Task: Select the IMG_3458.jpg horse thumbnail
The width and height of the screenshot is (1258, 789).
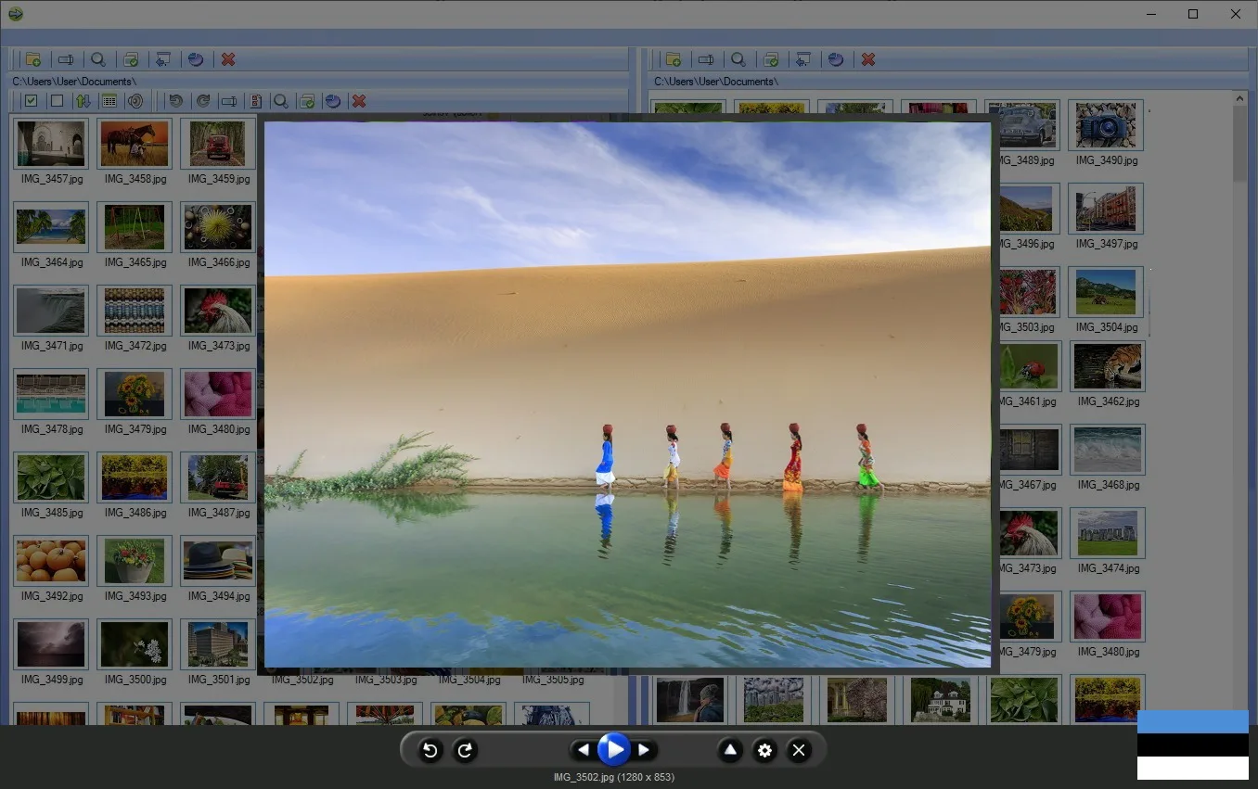Action: click(135, 143)
